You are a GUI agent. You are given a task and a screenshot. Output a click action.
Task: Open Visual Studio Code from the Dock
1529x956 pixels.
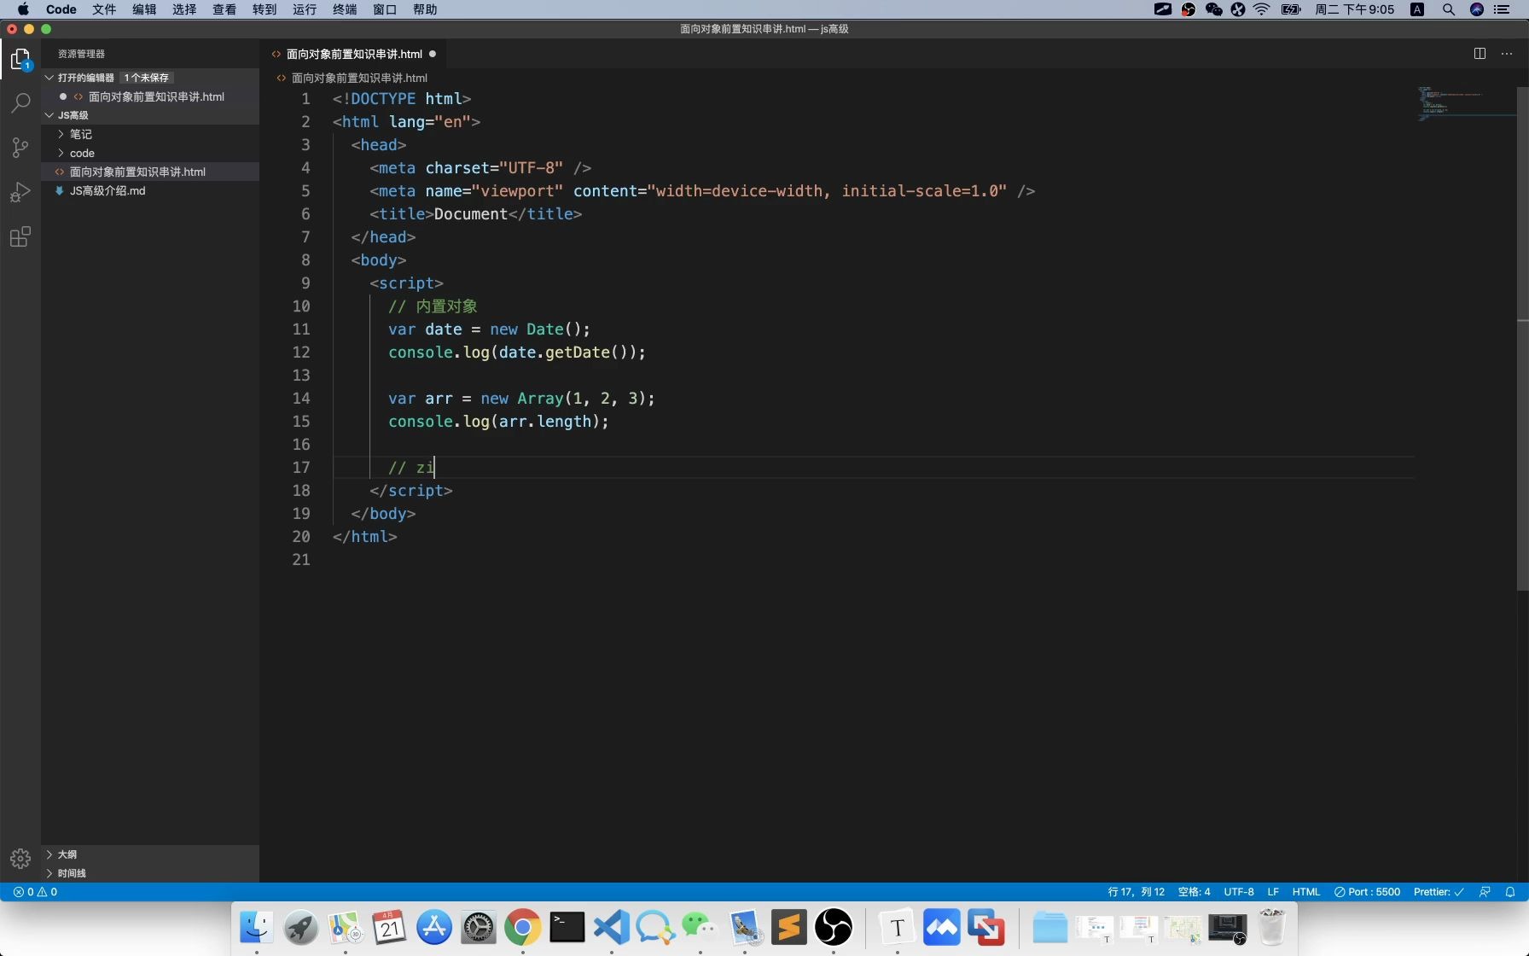tap(612, 927)
